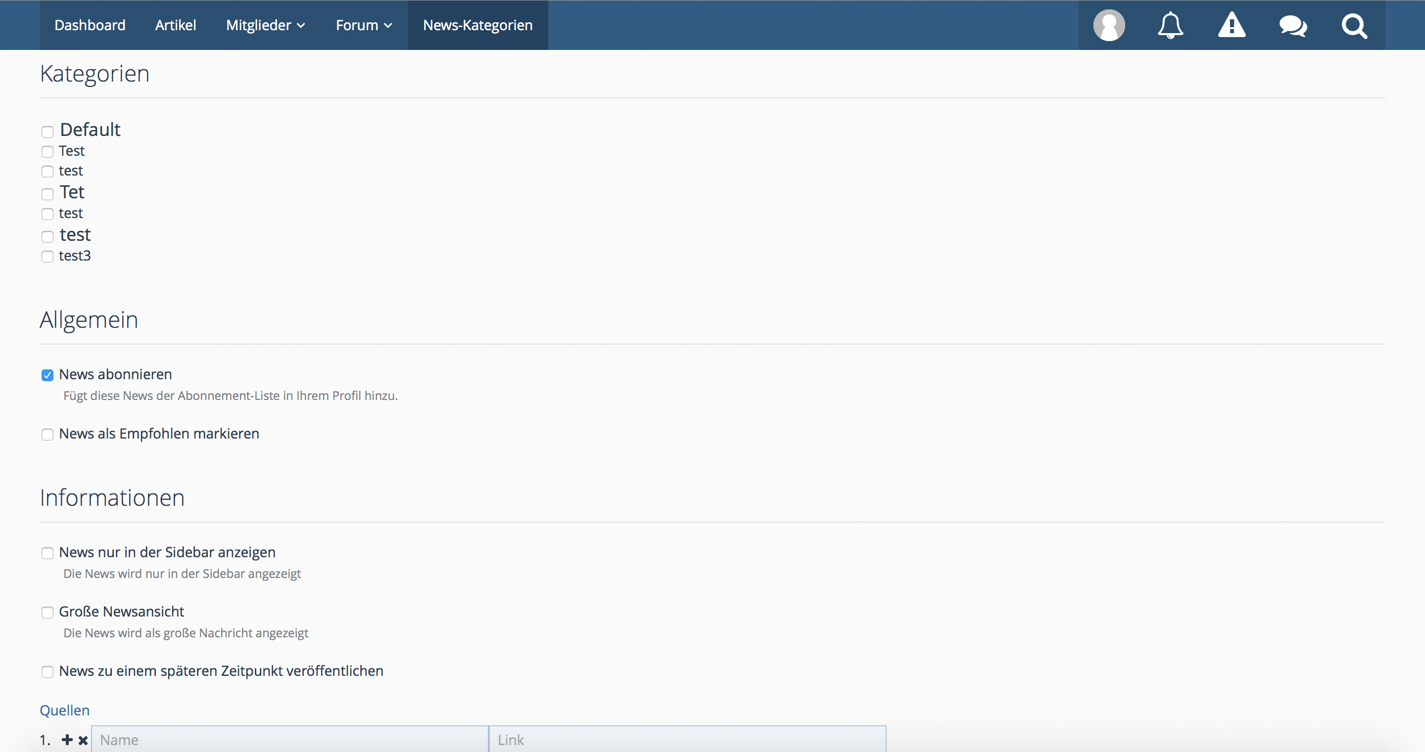Enable Große Newsansicht
The width and height of the screenshot is (1425, 752).
(47, 613)
